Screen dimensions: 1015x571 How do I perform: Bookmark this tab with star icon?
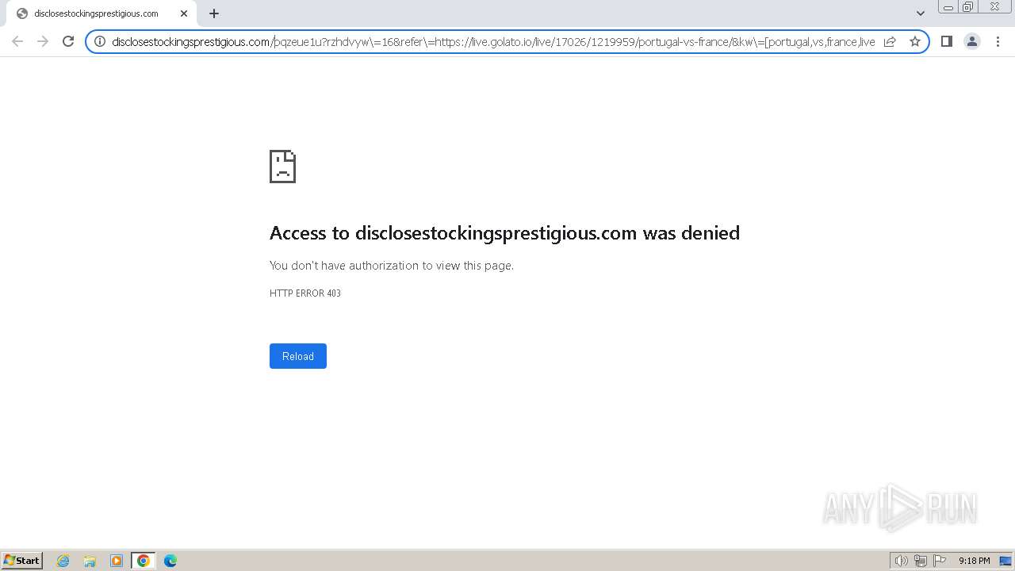point(915,41)
